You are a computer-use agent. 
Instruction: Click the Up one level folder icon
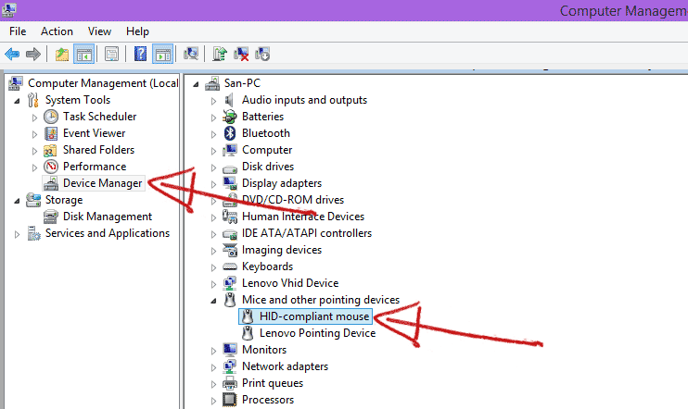62,55
